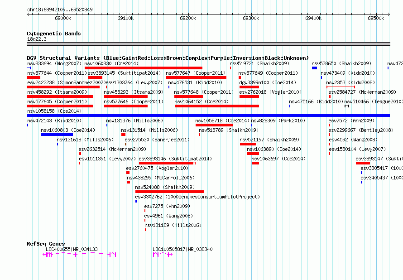Viewport: 403px width, 280px height.
Task: Click the nsv131618 (Mills2006) label
Action: 85,140
